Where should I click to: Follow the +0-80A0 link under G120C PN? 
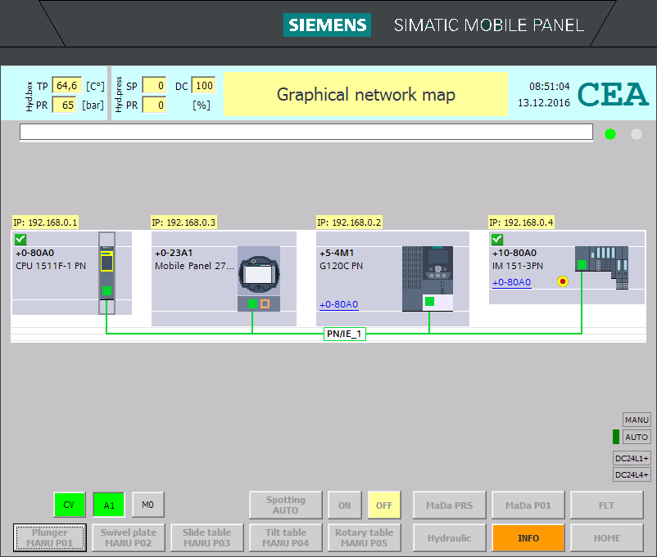[x=338, y=304]
